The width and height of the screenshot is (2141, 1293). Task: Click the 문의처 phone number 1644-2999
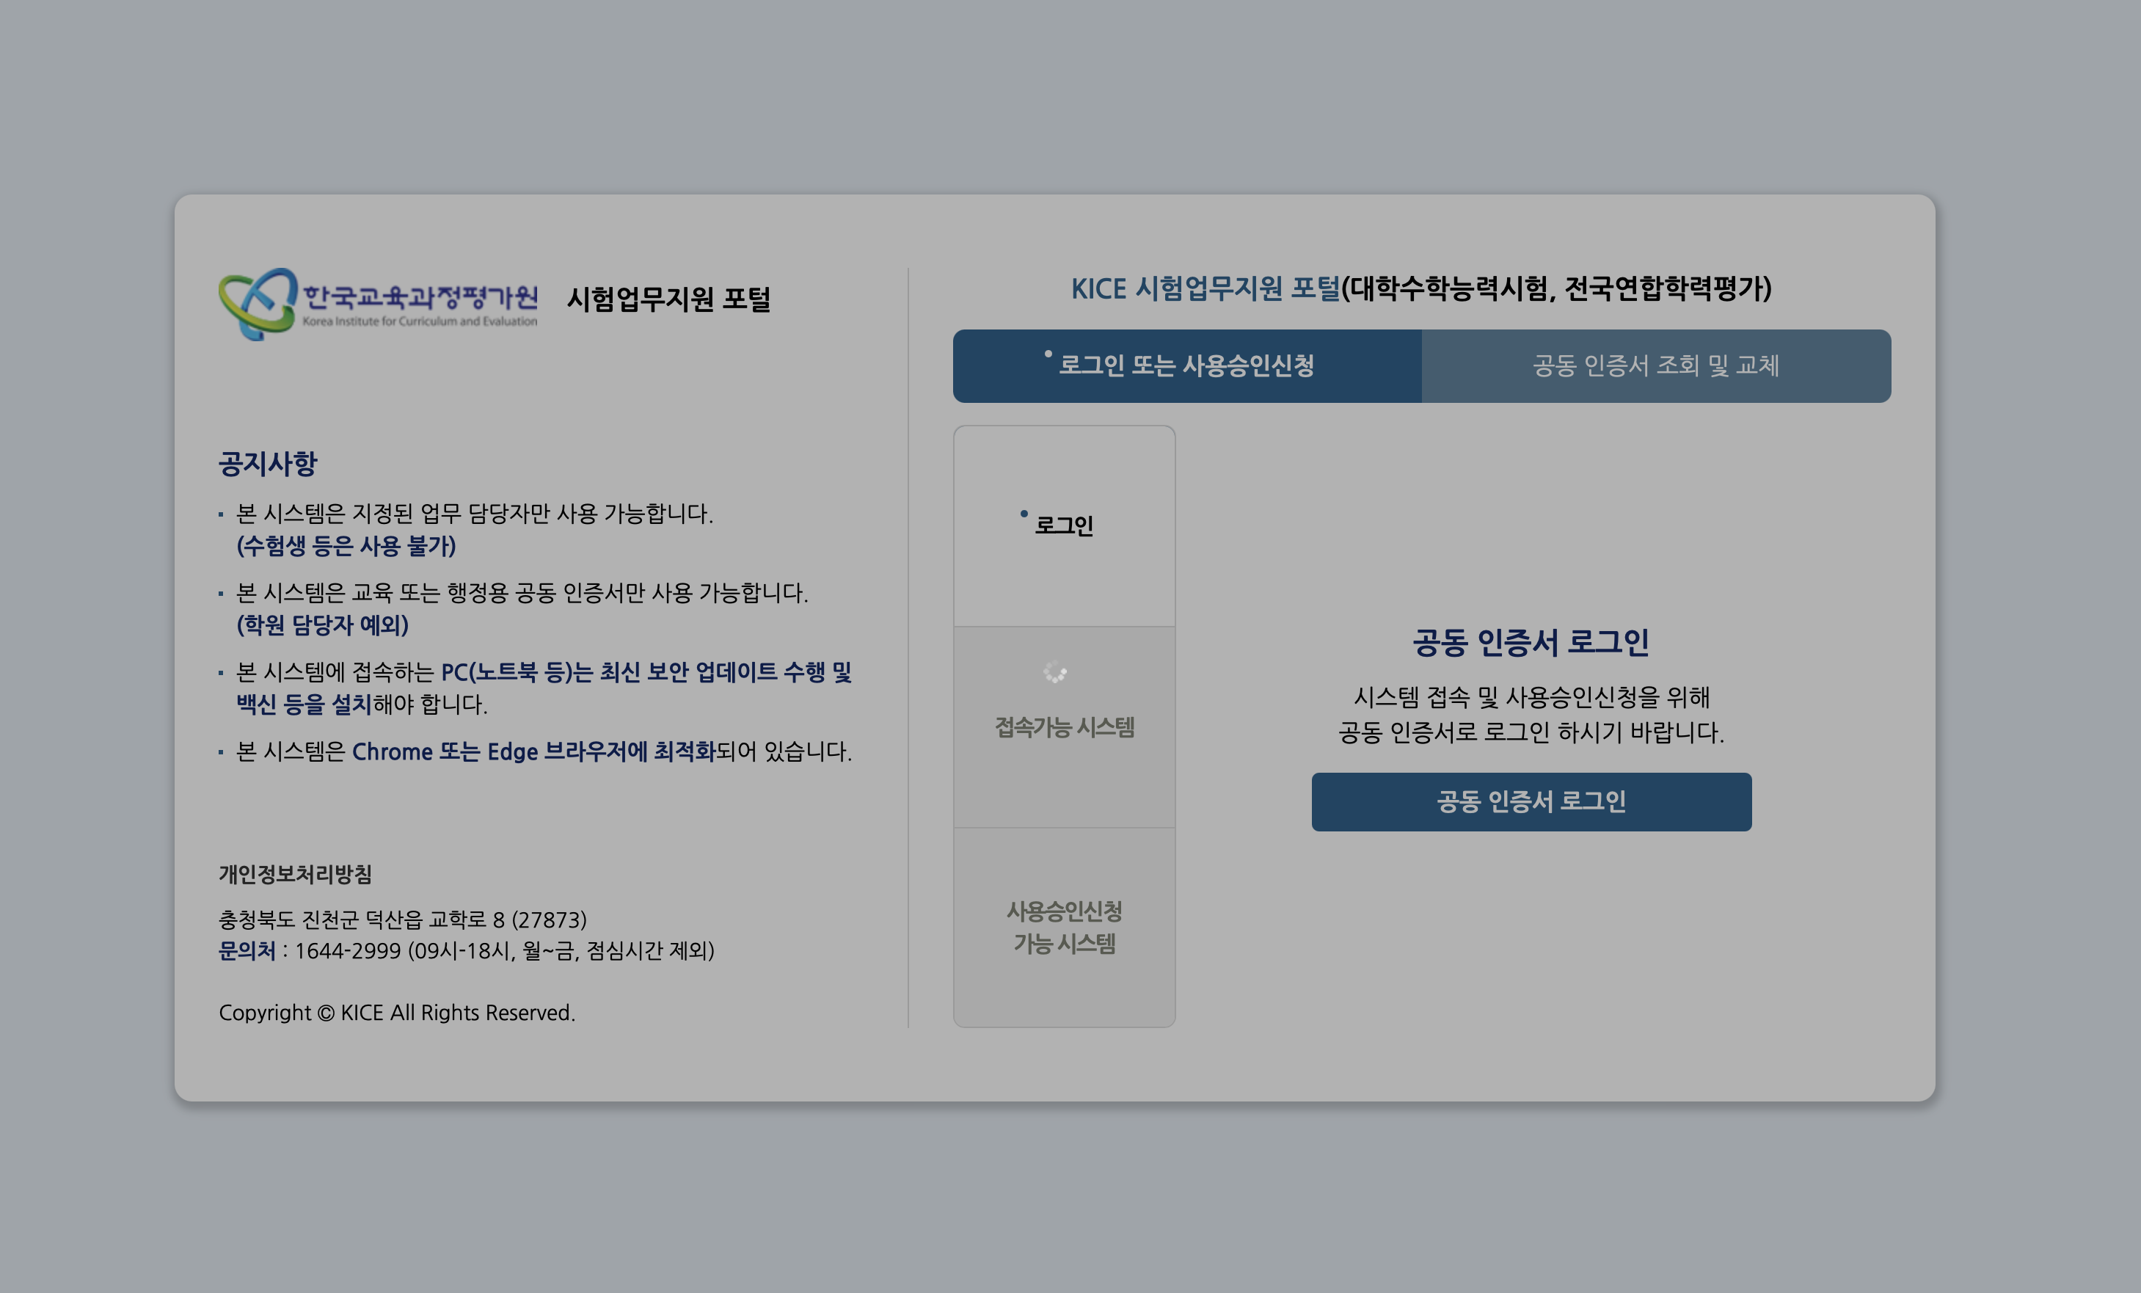pos(347,950)
